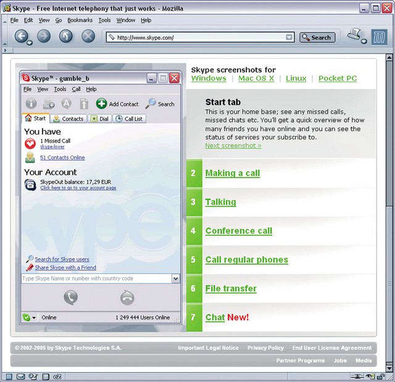Switch to the Dial tab in Skype
The width and height of the screenshot is (395, 382).
coord(100,118)
